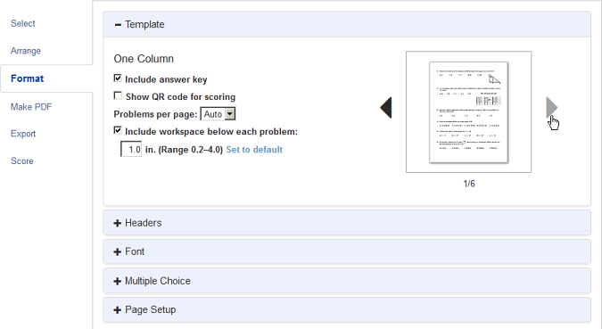Go to the Make PDF tab
Viewport: 602px width, 329px height.
(x=31, y=107)
